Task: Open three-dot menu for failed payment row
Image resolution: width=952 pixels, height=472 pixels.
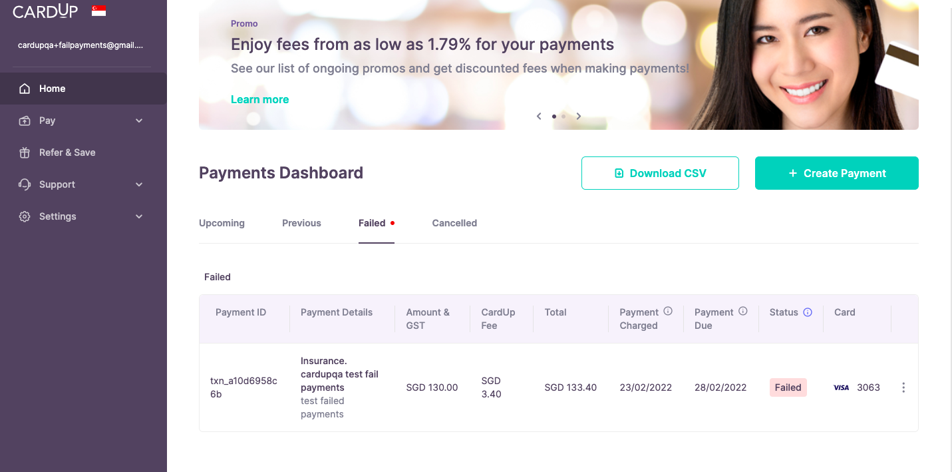Action: pos(903,387)
